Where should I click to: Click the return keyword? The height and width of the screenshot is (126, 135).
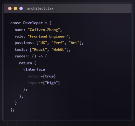(25, 63)
